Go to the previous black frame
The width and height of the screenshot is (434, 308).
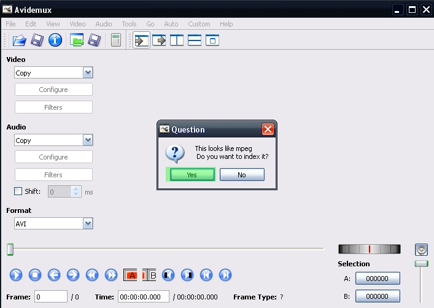pos(168,275)
